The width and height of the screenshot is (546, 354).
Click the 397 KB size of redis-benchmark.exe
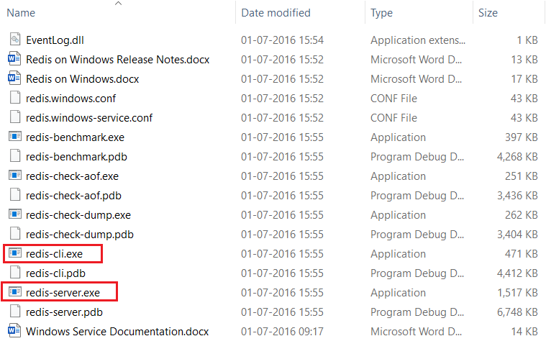pos(522,137)
